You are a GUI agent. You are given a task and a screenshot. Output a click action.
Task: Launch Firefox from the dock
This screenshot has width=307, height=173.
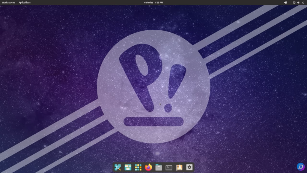pyautogui.click(x=148, y=168)
